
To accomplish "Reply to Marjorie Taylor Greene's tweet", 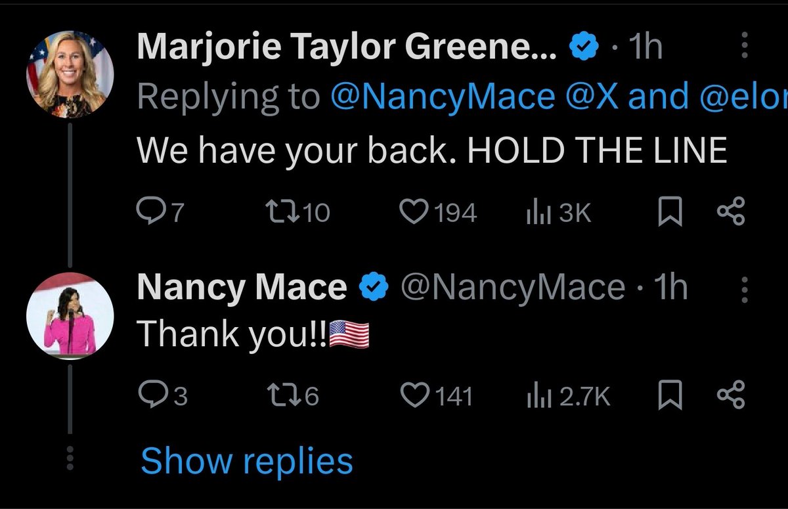I will (150, 211).
